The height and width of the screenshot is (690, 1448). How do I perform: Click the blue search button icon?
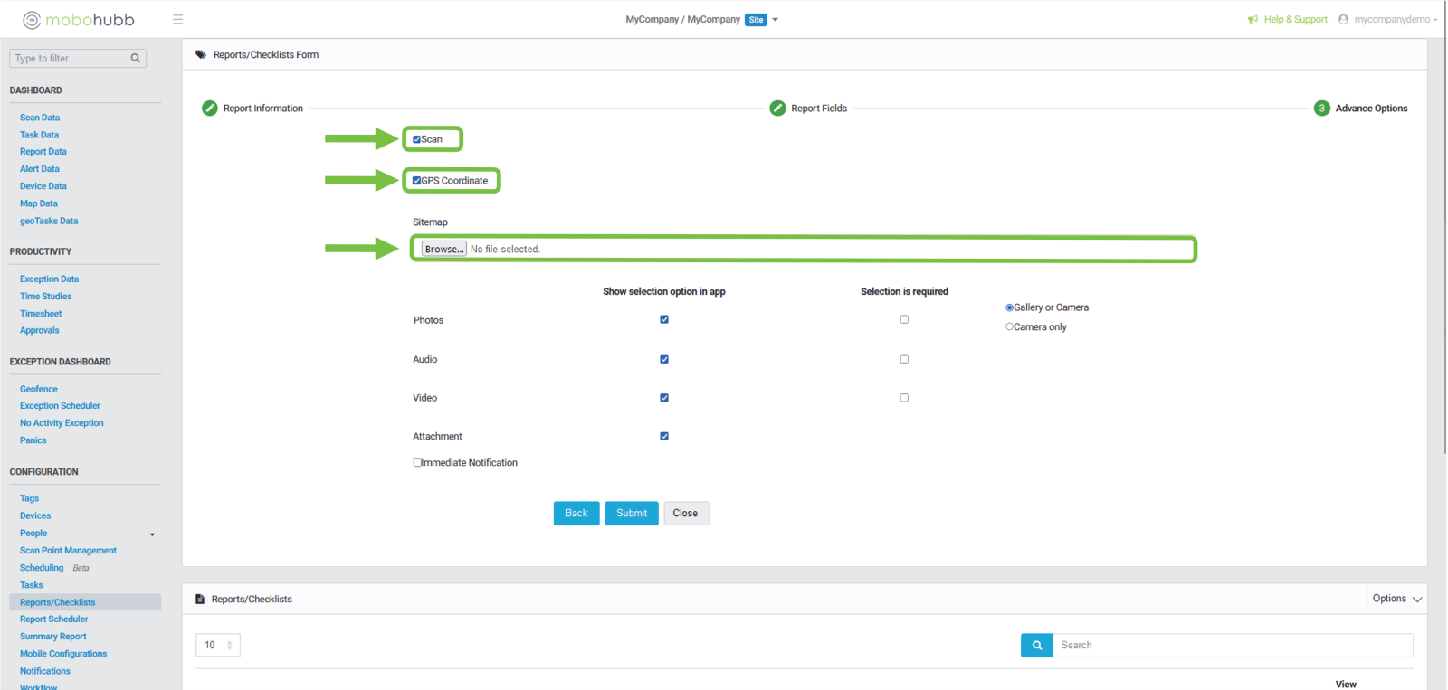pyautogui.click(x=1036, y=645)
